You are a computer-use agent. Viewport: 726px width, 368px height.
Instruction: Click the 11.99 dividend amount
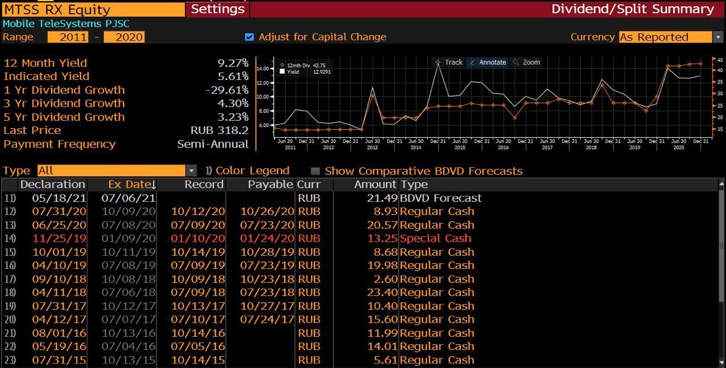tap(383, 333)
